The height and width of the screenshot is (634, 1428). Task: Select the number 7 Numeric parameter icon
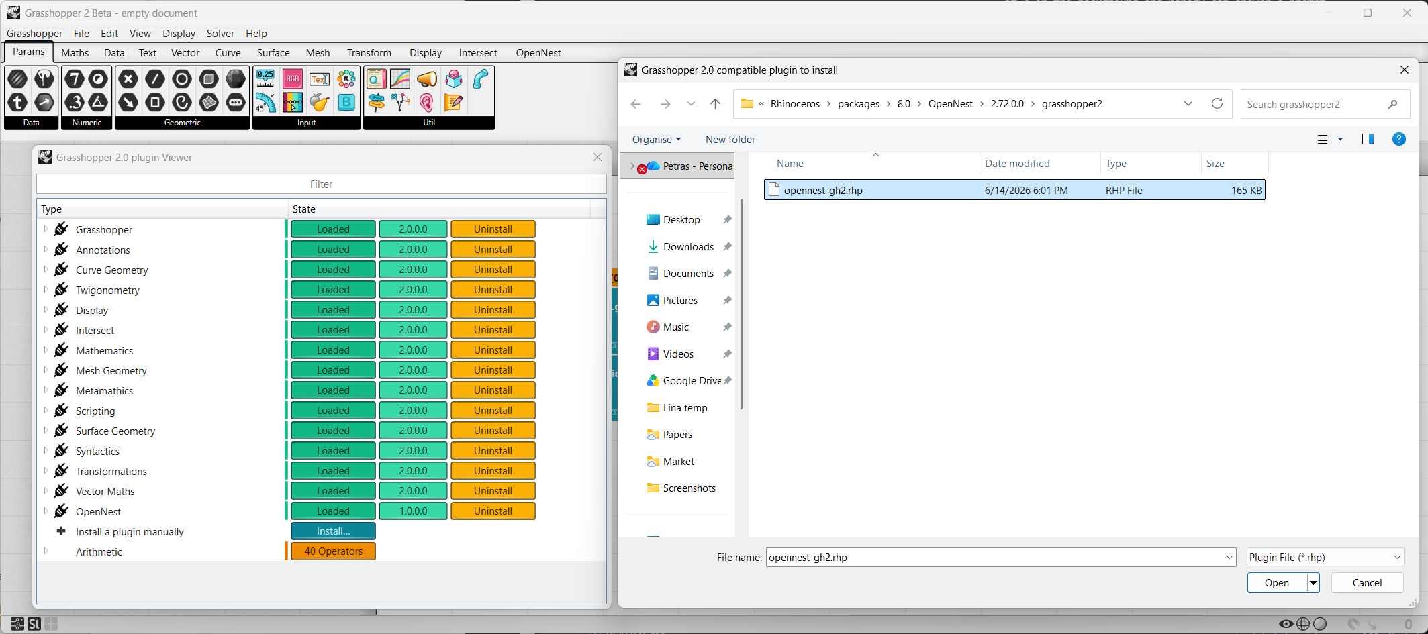pos(75,79)
